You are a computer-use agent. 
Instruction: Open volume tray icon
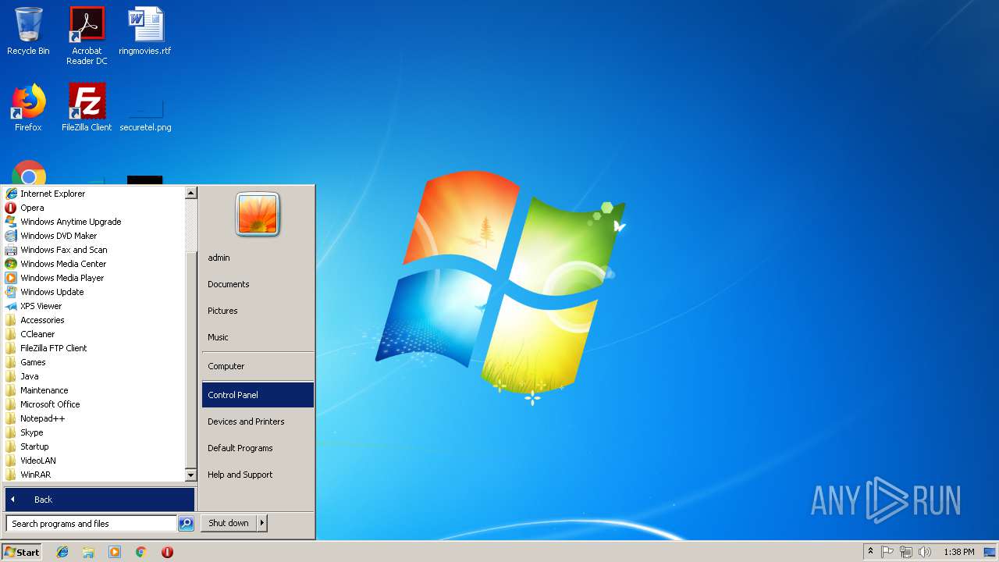925,552
